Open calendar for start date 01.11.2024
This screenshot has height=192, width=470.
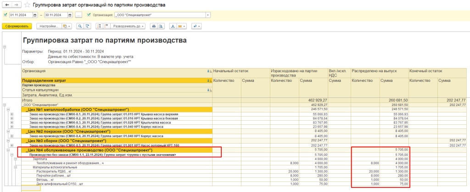35,15
